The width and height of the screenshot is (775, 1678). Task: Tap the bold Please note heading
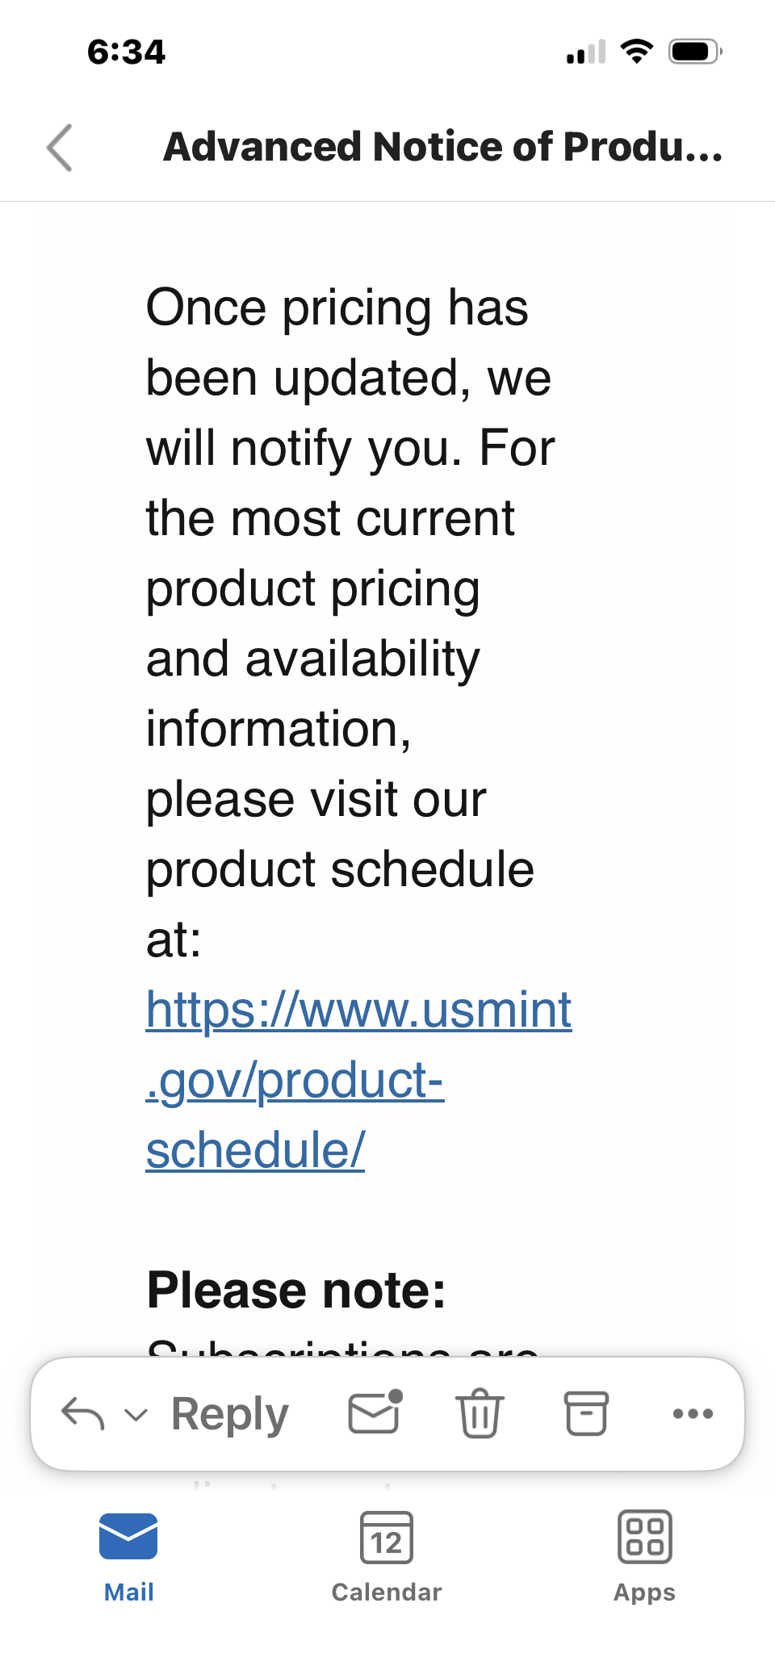click(x=296, y=1290)
